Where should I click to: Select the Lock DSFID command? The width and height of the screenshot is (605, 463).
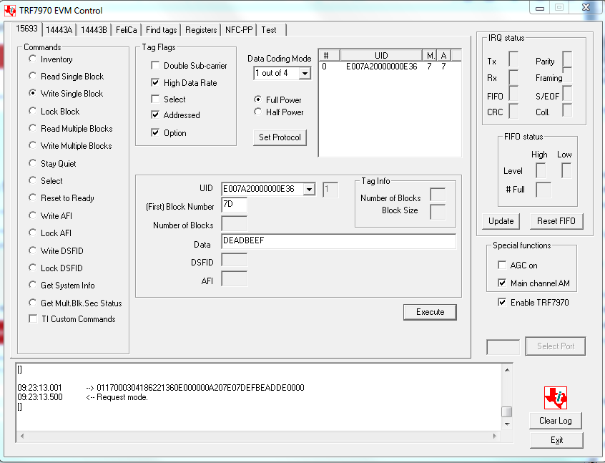(32, 268)
